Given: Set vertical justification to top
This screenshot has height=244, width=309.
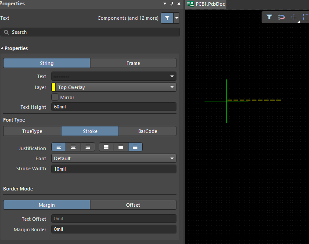Looking at the screenshot, I should pyautogui.click(x=106, y=147).
